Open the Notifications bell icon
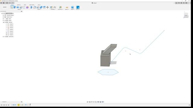This screenshot has width=193, height=108. click(184, 3)
